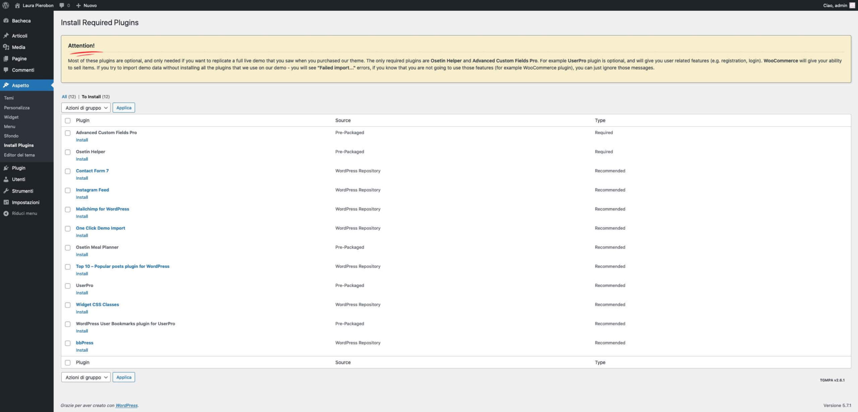Click the Source column header
This screenshot has height=412, width=858.
click(x=343, y=121)
